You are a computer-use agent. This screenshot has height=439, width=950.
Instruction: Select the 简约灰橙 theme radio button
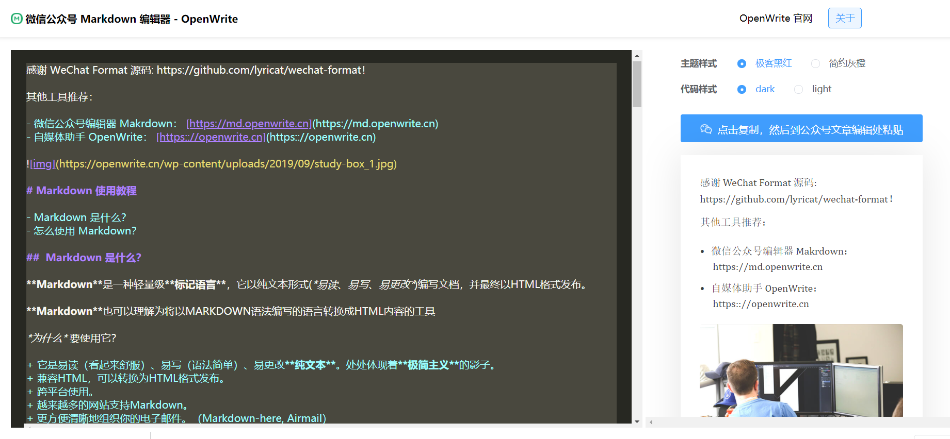pos(815,63)
